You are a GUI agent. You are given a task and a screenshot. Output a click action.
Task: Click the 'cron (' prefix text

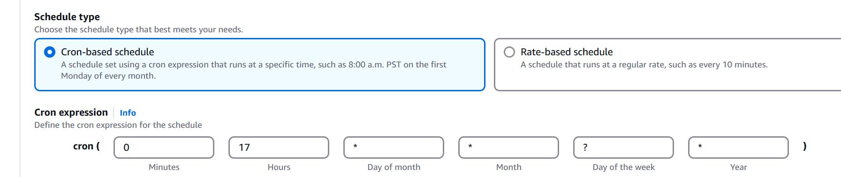(86, 146)
